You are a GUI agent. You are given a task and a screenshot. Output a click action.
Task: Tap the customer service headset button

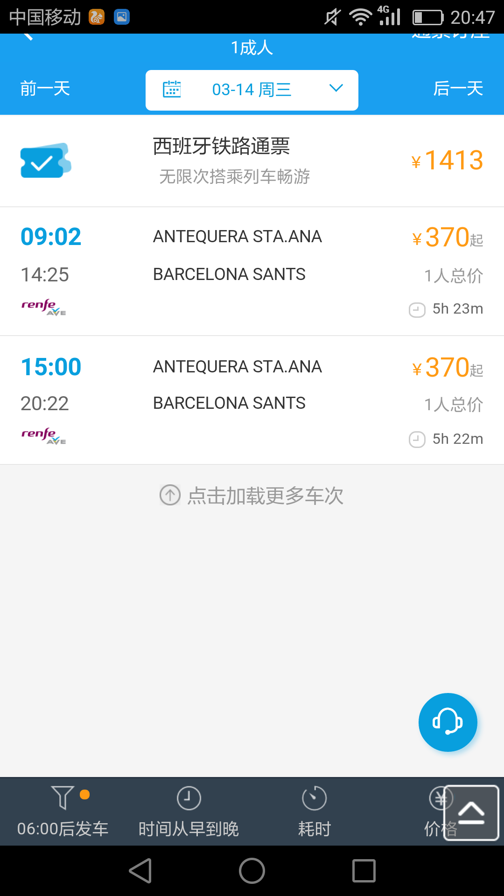448,722
